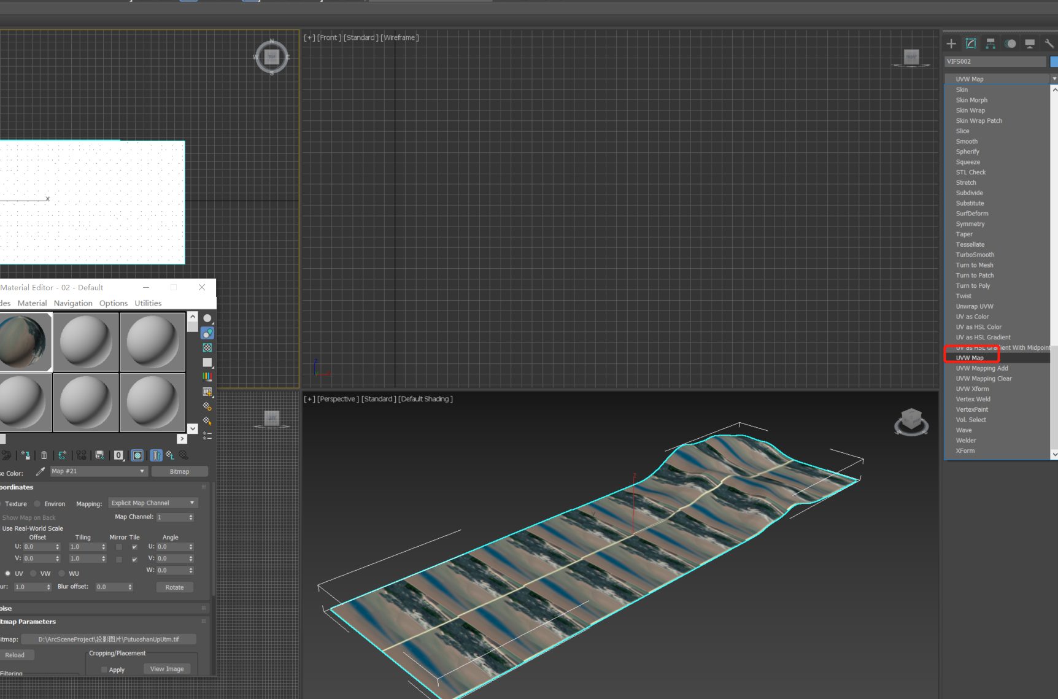This screenshot has height=699, width=1058.
Task: Open the Explicit Map Channel dropdown
Action: (152, 503)
